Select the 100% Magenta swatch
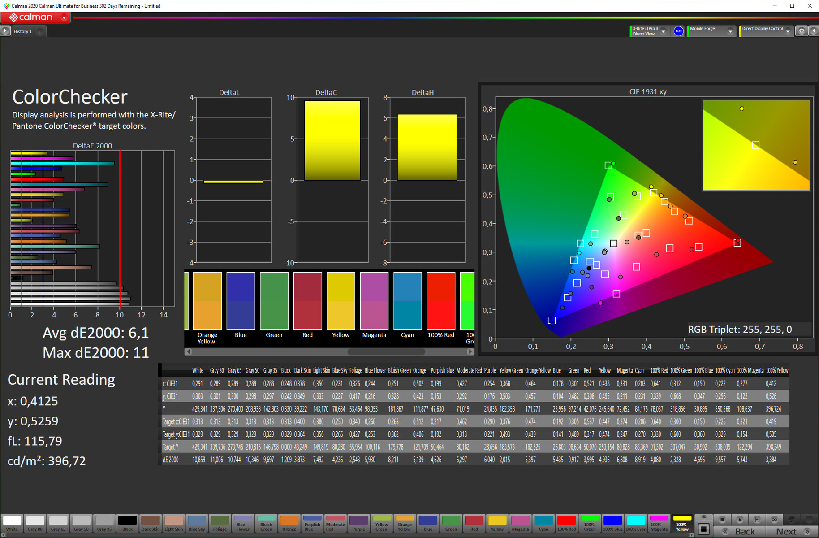 pos(659,523)
